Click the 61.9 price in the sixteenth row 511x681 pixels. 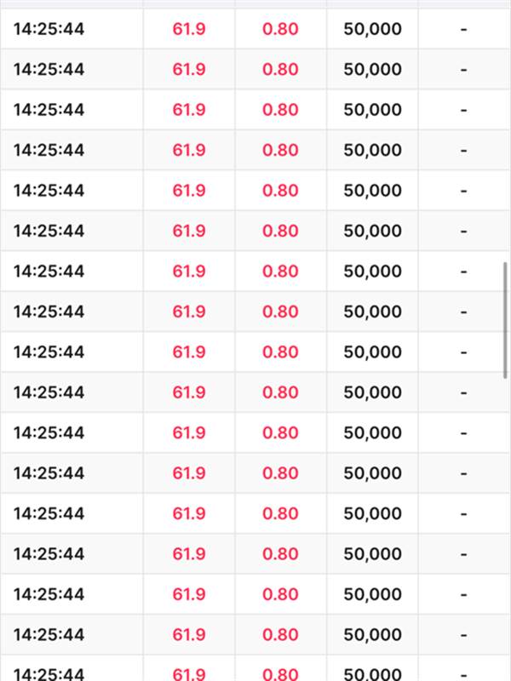point(189,635)
